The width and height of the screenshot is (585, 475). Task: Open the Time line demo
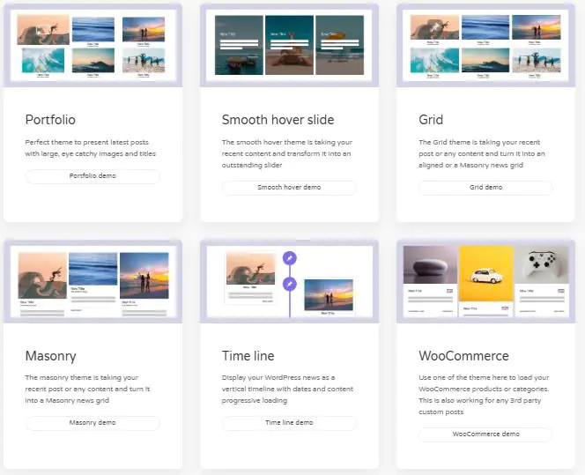(289, 423)
